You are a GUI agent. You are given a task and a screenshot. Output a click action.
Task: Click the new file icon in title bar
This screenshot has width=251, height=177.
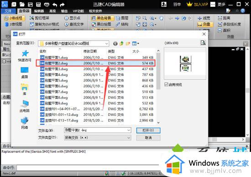point(14,4)
